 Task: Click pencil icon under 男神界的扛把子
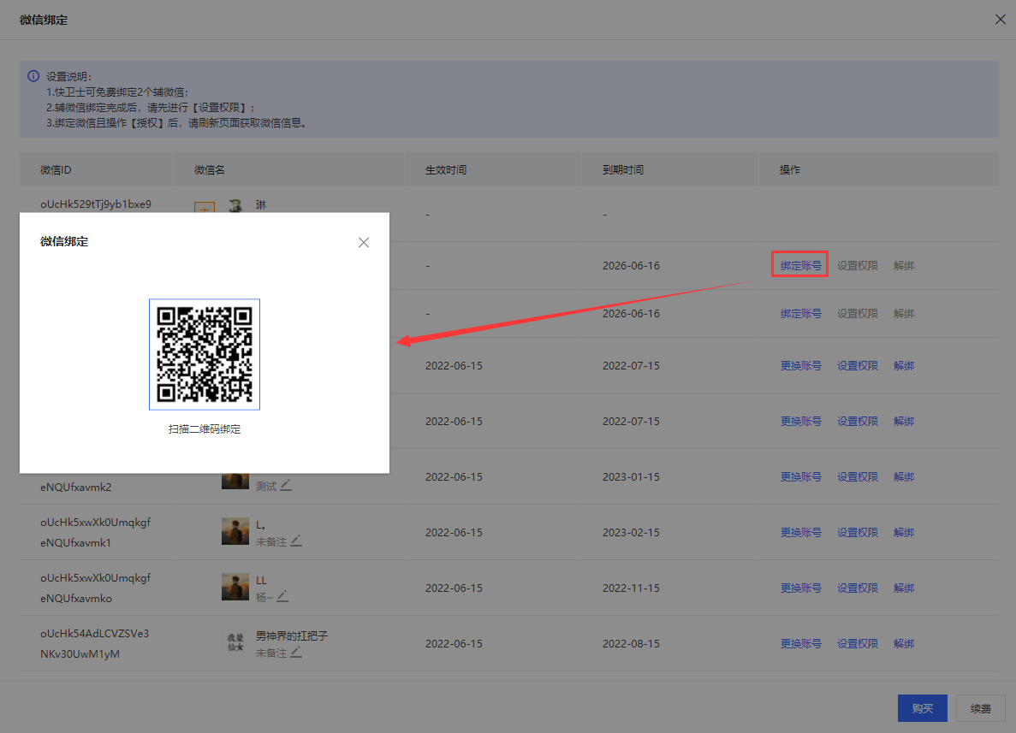296,652
